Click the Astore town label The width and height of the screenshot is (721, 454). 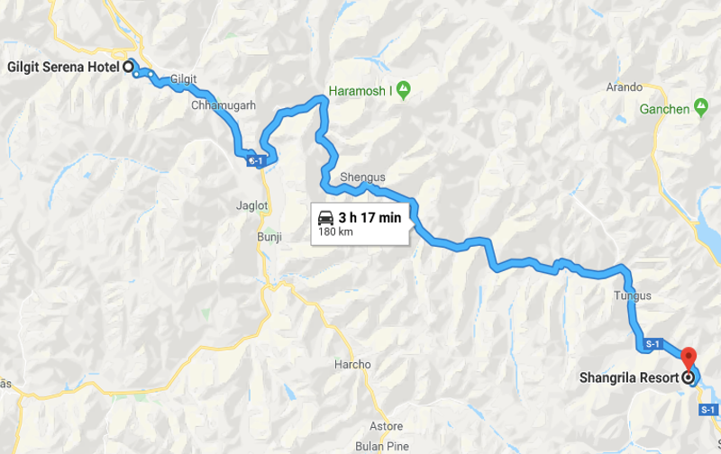click(387, 426)
